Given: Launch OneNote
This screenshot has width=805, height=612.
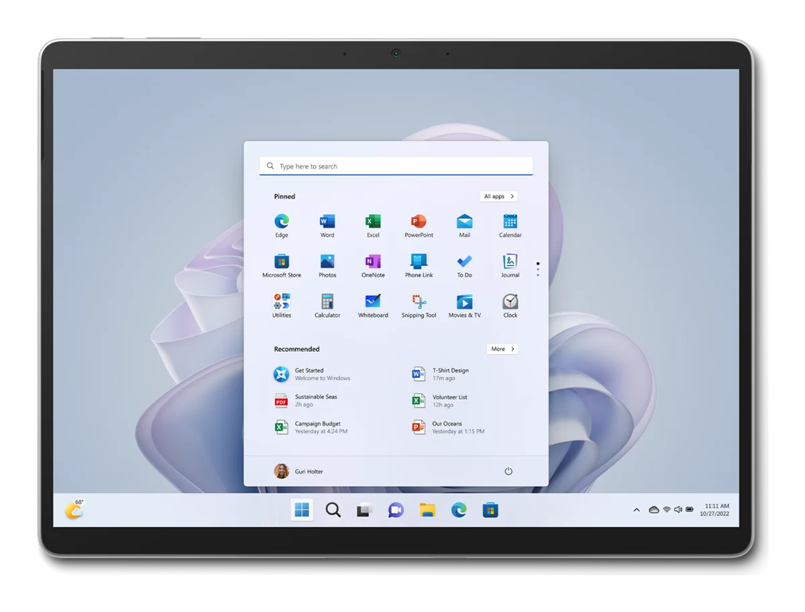Looking at the screenshot, I should 373,265.
